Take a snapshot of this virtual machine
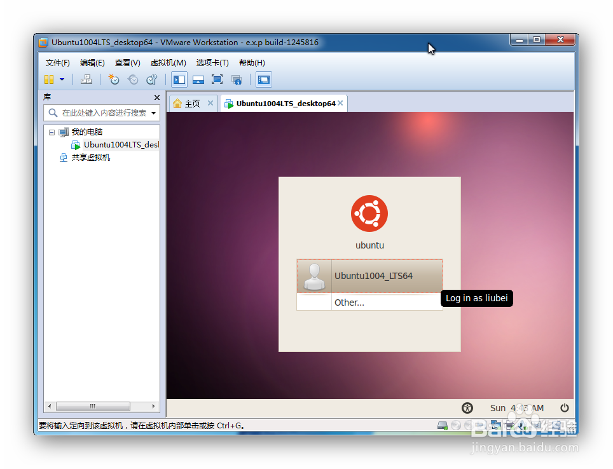This screenshot has height=469, width=613. click(114, 79)
